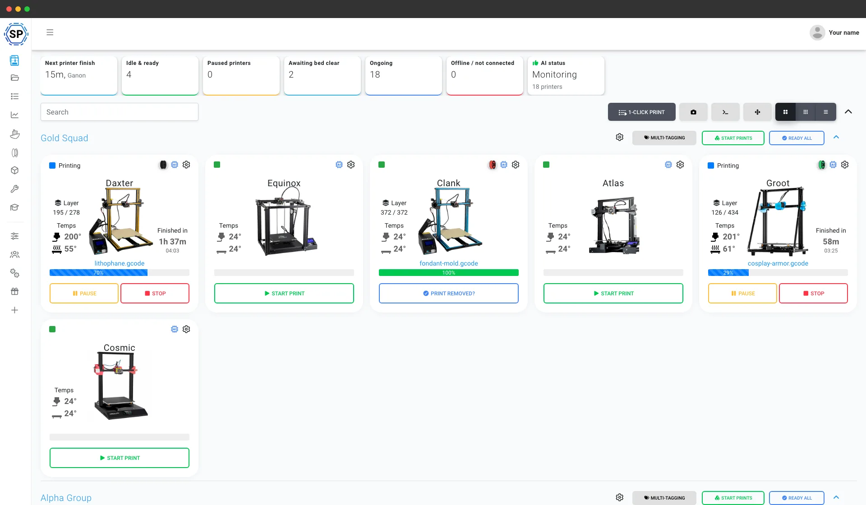
Task: Open Daxter printer settings gear
Action: (x=186, y=165)
